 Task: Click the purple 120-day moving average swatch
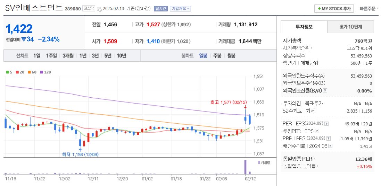41,72
